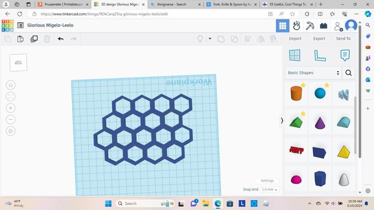The height and width of the screenshot is (210, 374).
Task: Click the Export button
Action: coord(319,39)
